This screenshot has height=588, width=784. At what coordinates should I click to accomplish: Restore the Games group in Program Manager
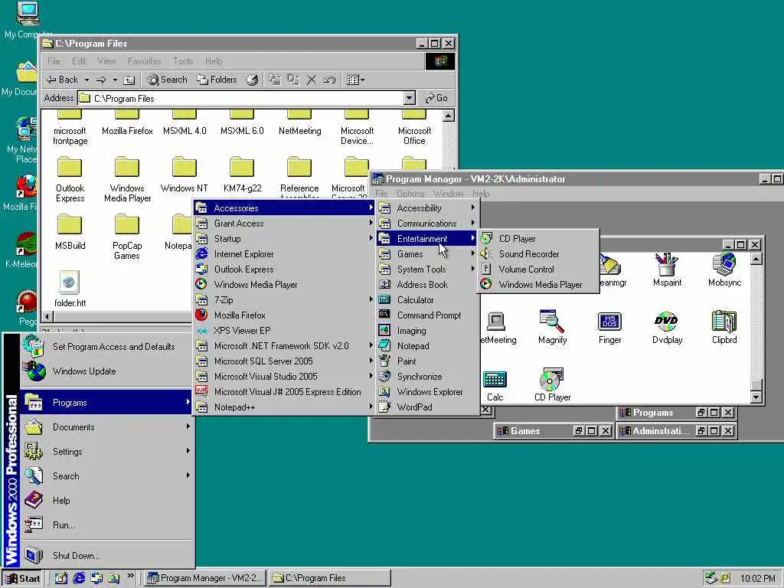click(579, 430)
